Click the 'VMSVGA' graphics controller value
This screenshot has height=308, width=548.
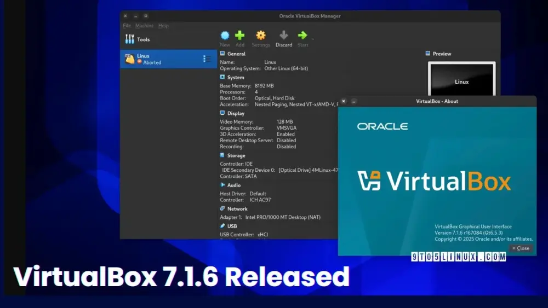286,127
